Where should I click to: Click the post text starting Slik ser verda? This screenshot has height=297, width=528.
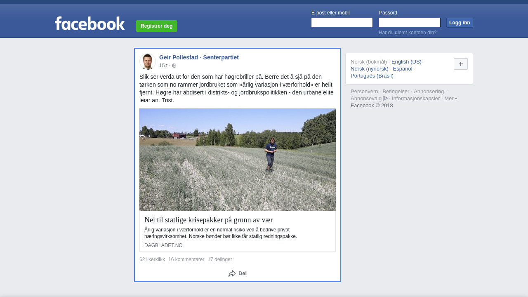tap(237, 89)
